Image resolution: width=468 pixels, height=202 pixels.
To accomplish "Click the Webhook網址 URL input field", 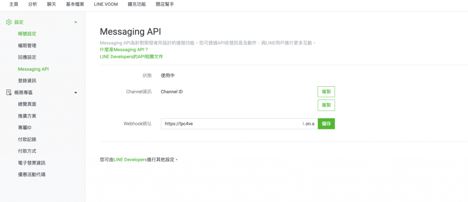I will coord(239,124).
